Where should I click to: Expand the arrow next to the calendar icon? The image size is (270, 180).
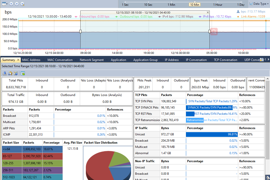[x=7, y=4]
